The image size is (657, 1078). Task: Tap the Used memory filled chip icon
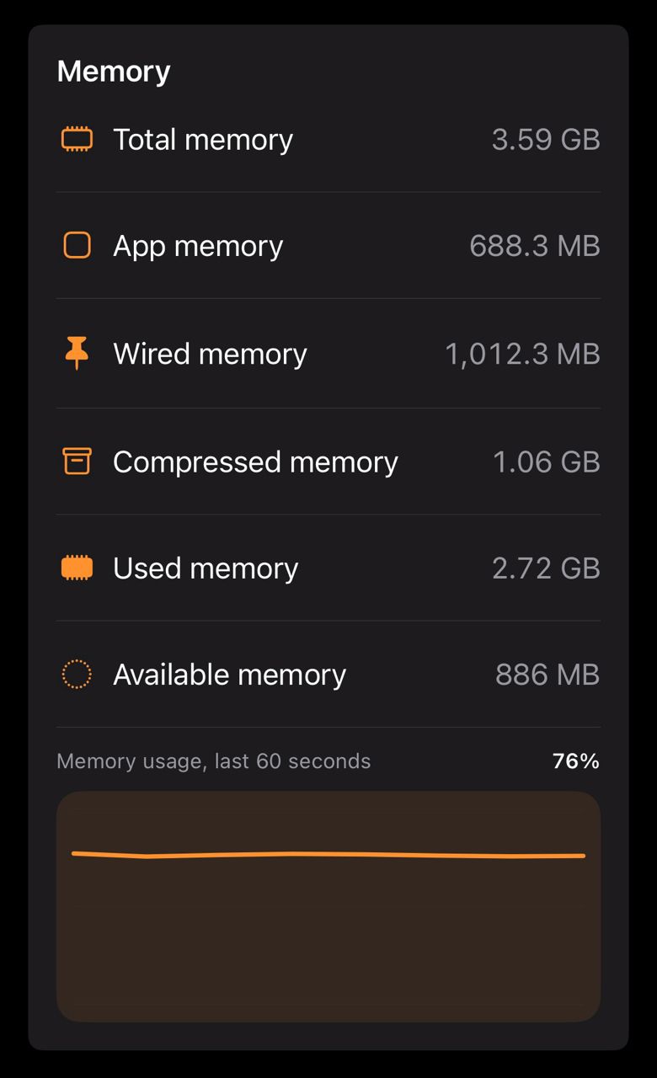coord(77,568)
